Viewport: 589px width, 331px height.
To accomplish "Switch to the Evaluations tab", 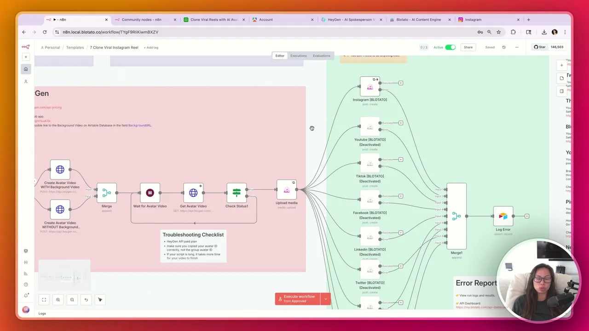I will [x=322, y=56].
